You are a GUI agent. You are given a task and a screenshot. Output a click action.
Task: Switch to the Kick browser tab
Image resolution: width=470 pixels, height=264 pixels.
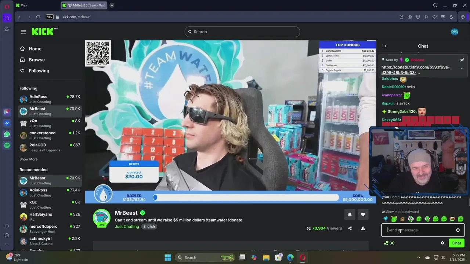pos(37,5)
